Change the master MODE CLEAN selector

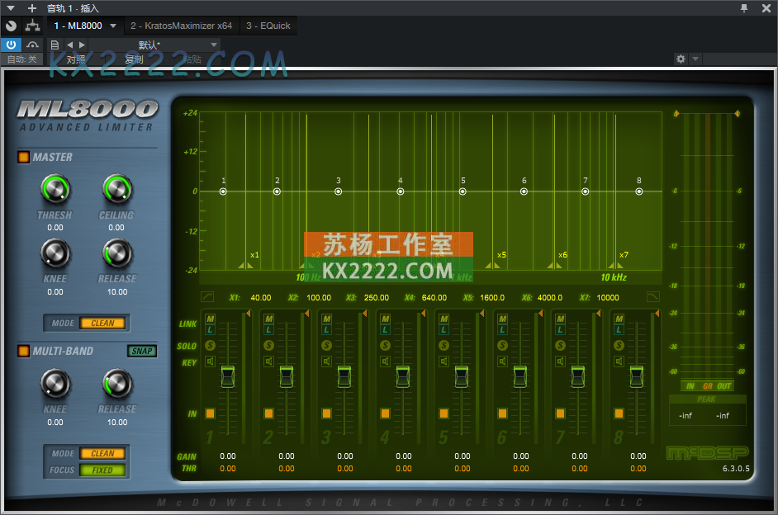click(102, 324)
